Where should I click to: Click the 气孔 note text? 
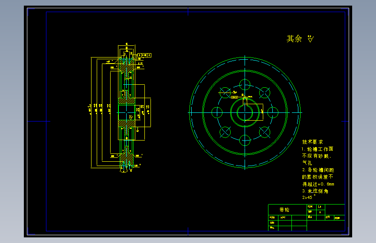[x=307, y=163]
